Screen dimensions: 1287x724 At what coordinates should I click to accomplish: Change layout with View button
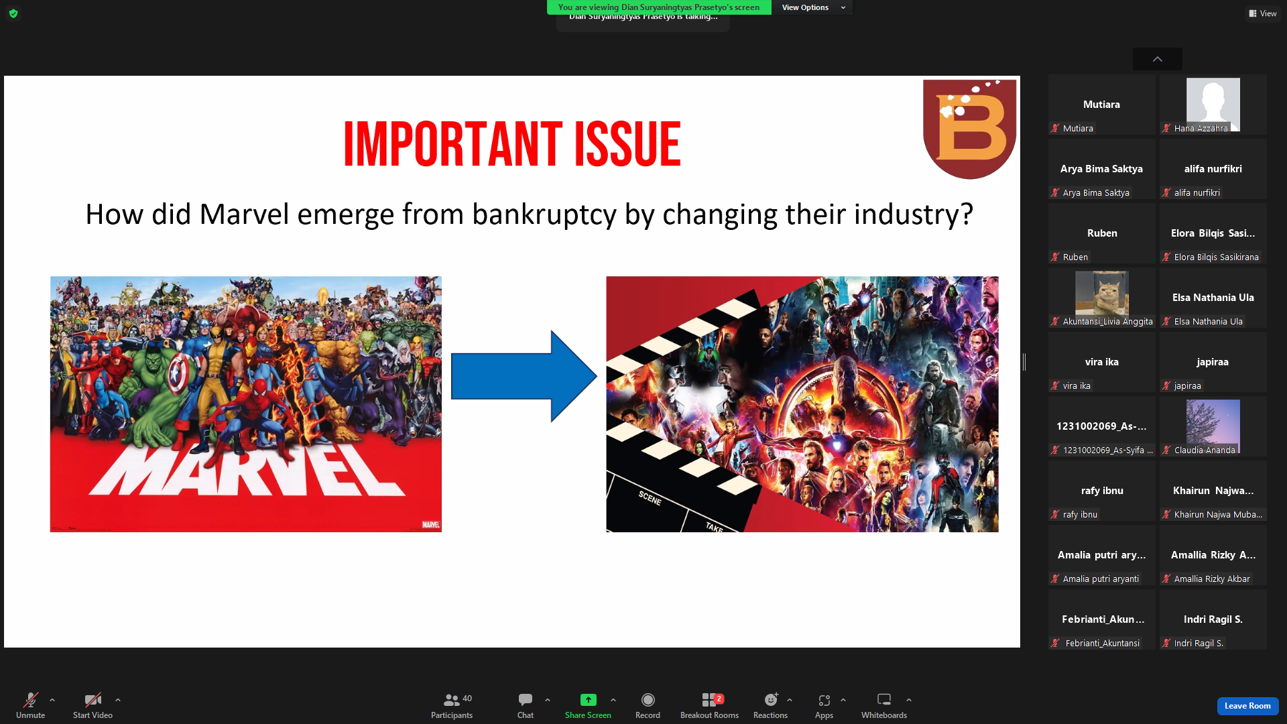point(1263,13)
